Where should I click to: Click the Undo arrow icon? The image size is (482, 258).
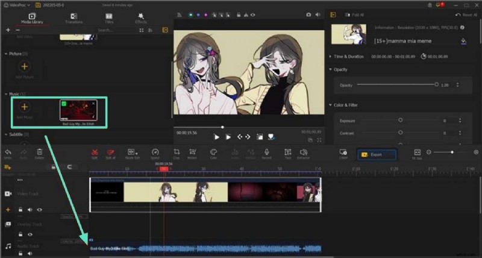pyautogui.click(x=8, y=154)
